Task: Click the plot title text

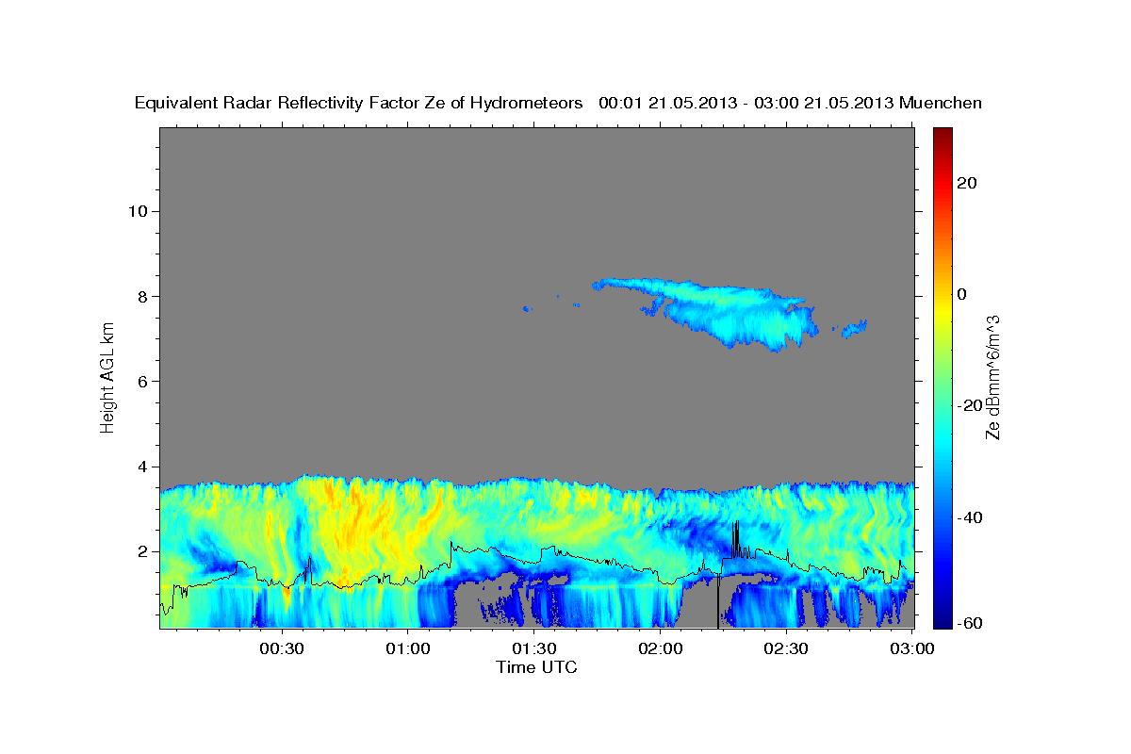Action: point(559,103)
